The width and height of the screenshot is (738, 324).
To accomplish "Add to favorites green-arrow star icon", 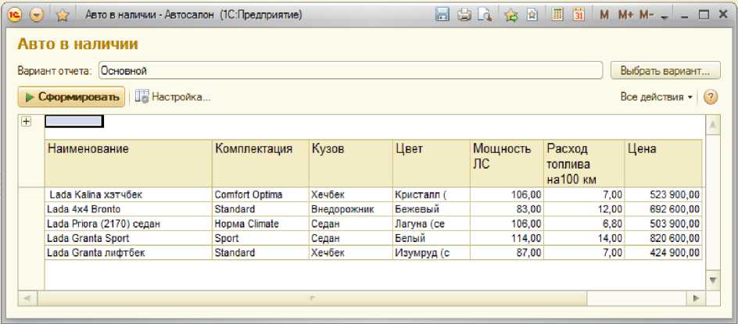I will pyautogui.click(x=511, y=15).
